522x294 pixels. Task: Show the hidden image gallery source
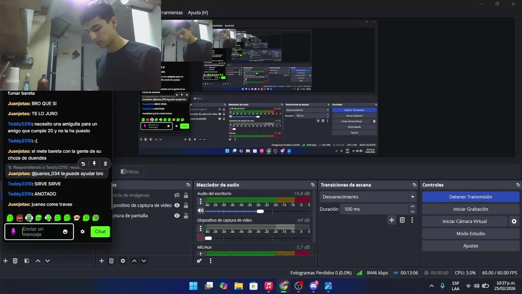[177, 195]
